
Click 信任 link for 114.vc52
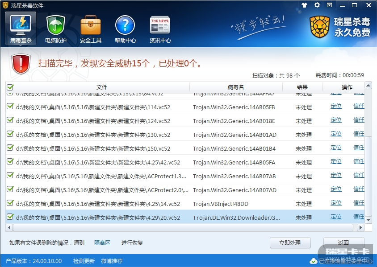pyautogui.click(x=359, y=106)
